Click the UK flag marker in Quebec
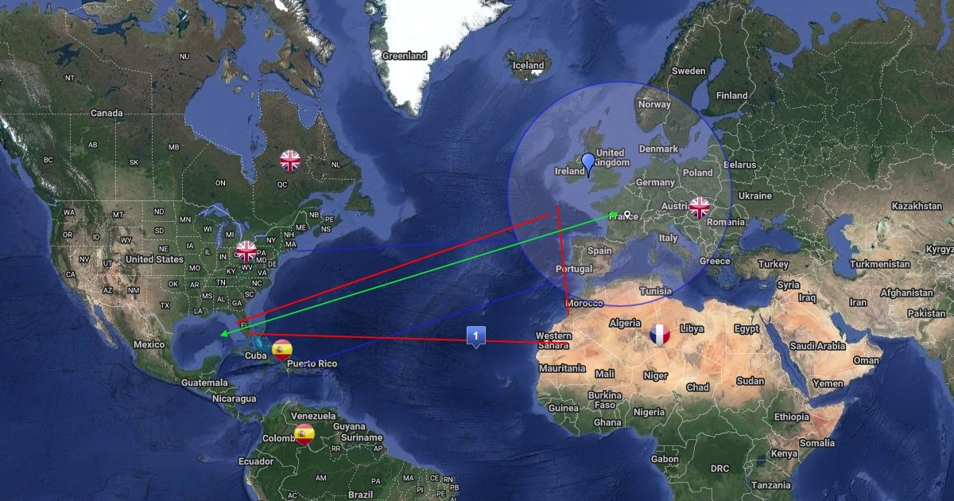The width and height of the screenshot is (954, 501). (x=290, y=161)
